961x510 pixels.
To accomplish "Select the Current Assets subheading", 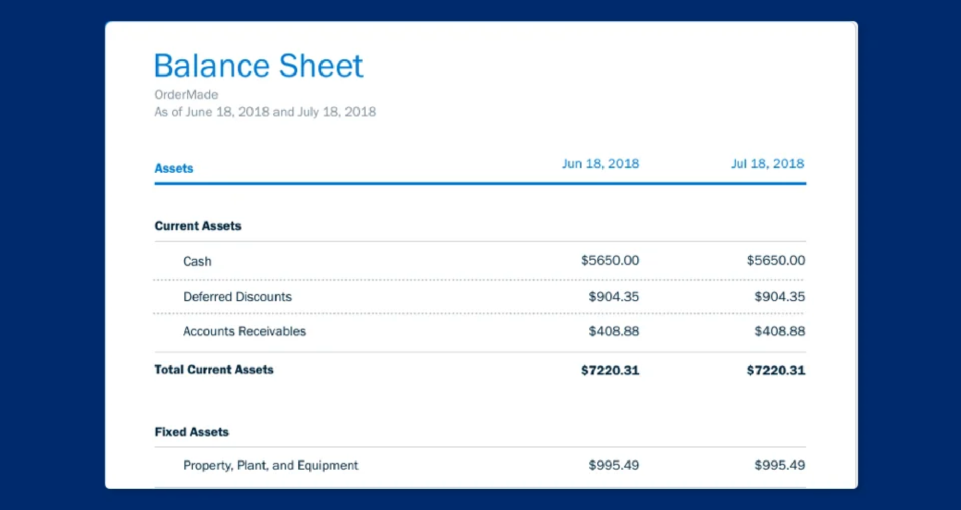I will click(198, 226).
